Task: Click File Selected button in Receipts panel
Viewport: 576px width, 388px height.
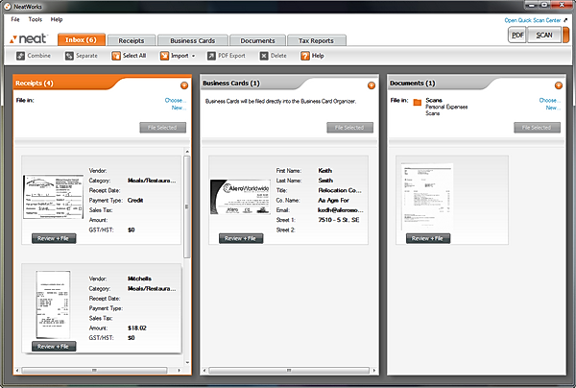Action: (x=163, y=128)
